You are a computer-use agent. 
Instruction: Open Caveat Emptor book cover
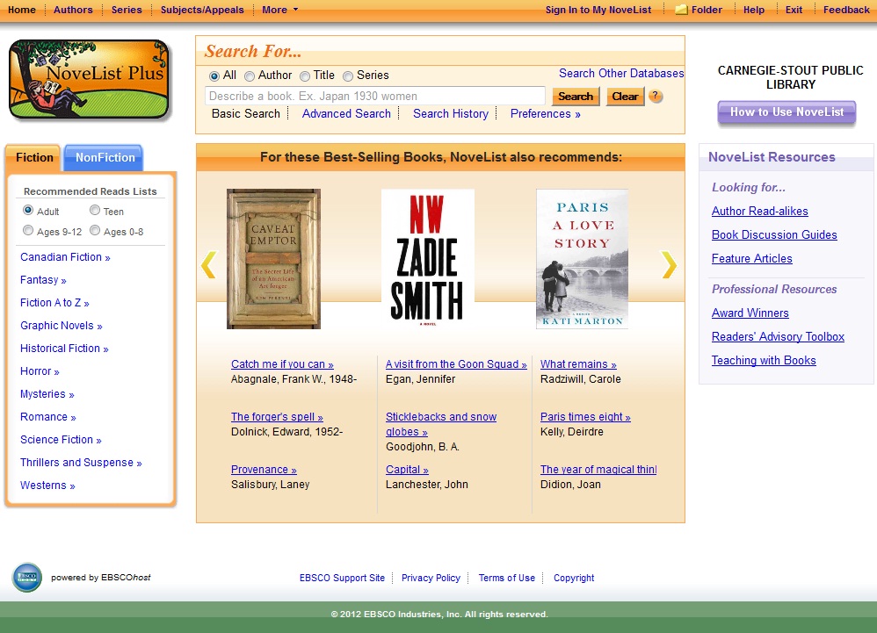[x=273, y=259]
